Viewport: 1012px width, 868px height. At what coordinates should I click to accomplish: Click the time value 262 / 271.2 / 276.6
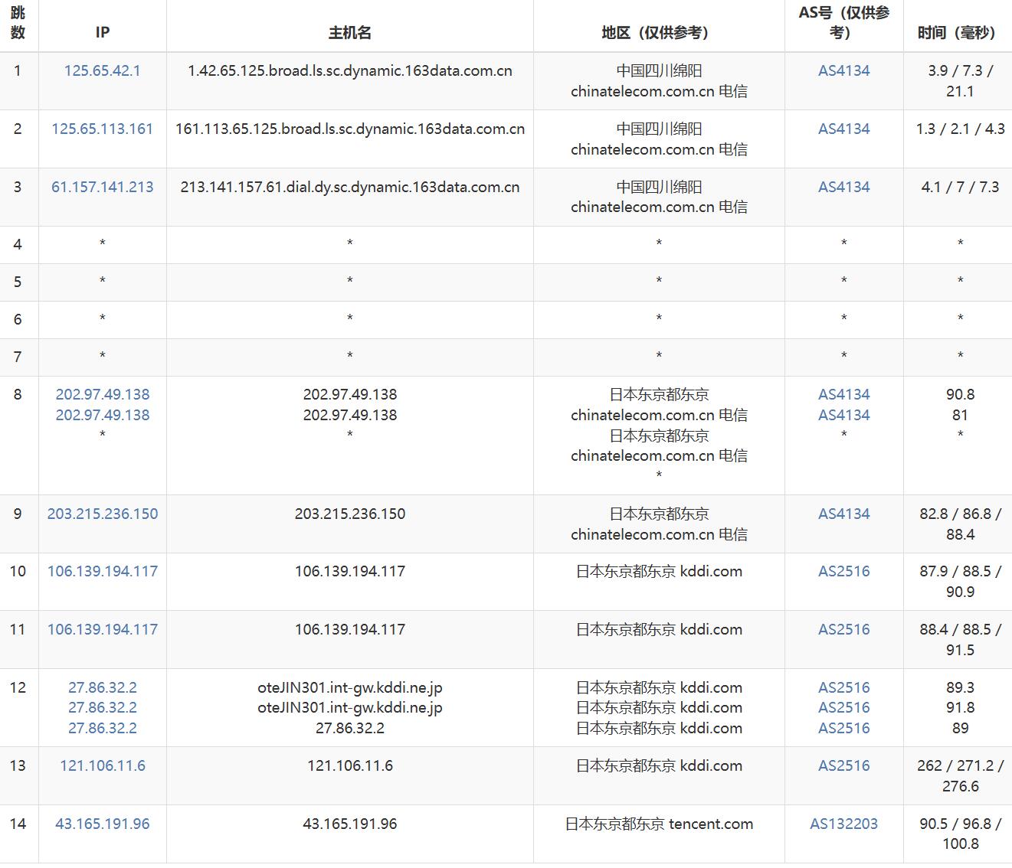tap(960, 775)
